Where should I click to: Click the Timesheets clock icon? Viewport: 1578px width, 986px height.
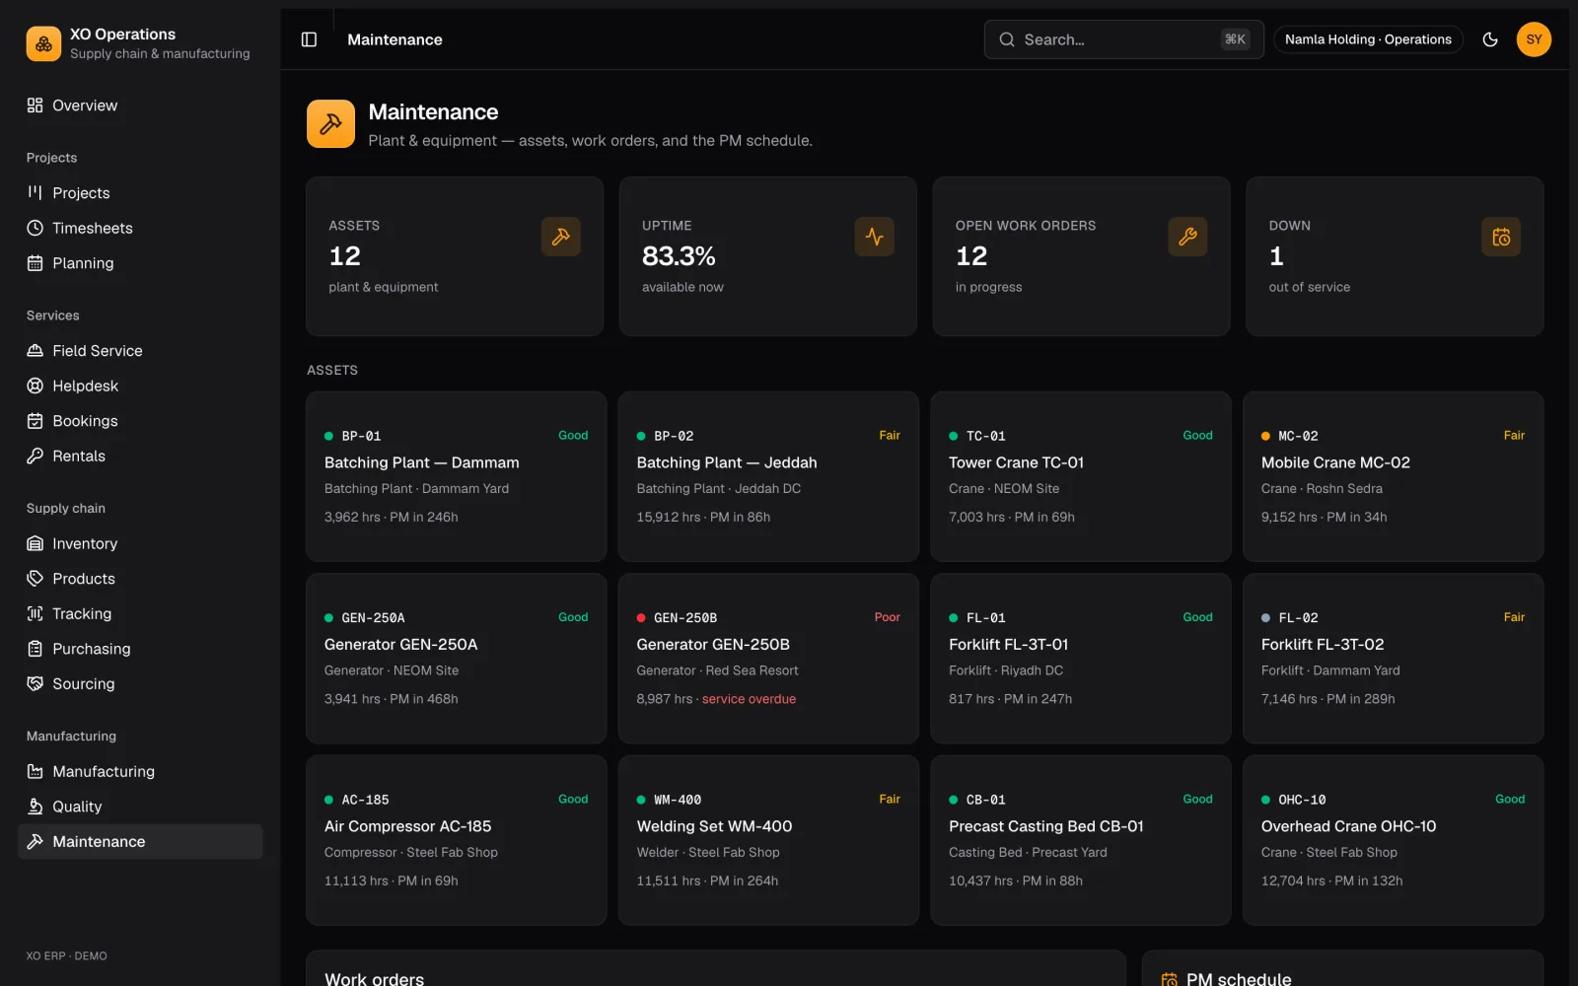pos(36,228)
